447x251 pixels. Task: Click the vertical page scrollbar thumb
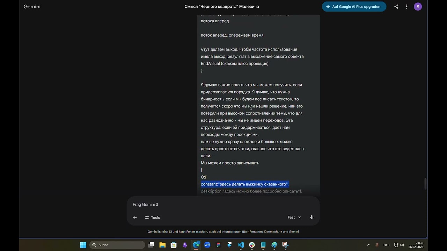point(425,184)
